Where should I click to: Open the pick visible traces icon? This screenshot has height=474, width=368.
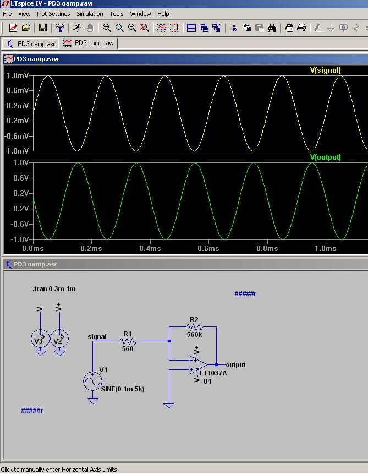(162, 28)
